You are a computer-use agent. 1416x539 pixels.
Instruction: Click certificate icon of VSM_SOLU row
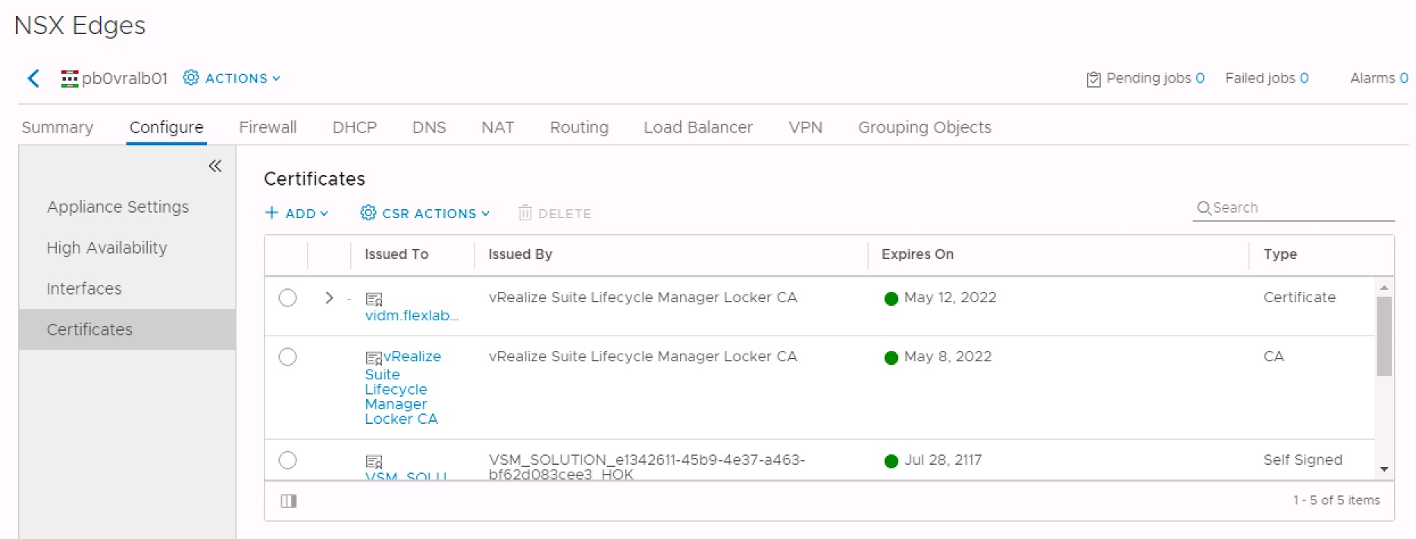374,462
